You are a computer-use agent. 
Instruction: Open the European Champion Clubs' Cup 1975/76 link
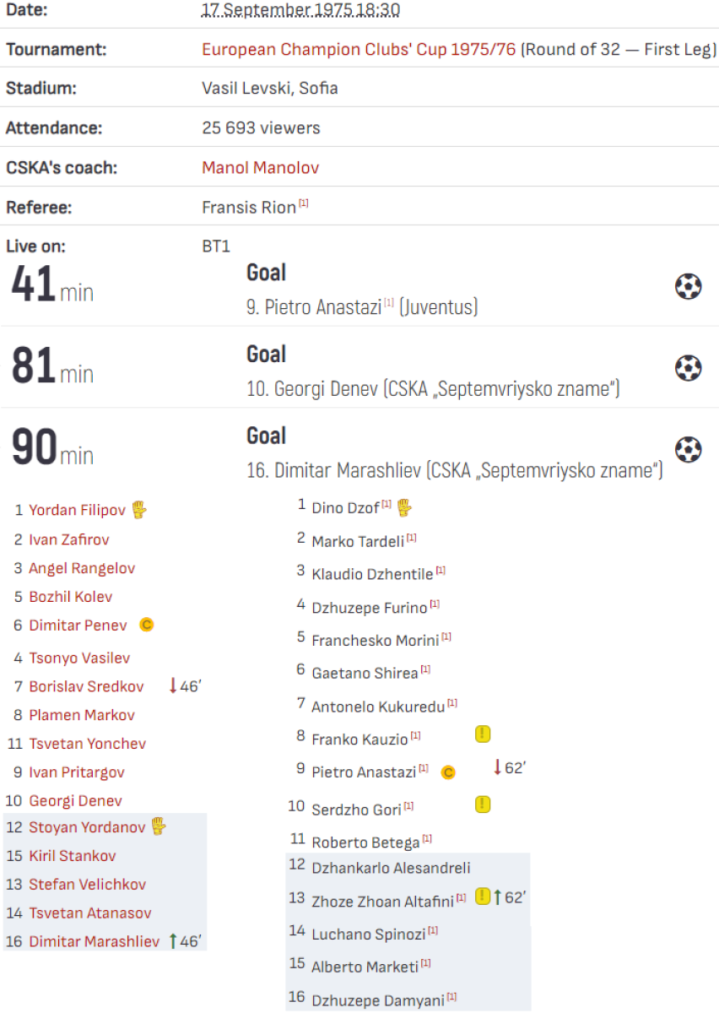(359, 49)
